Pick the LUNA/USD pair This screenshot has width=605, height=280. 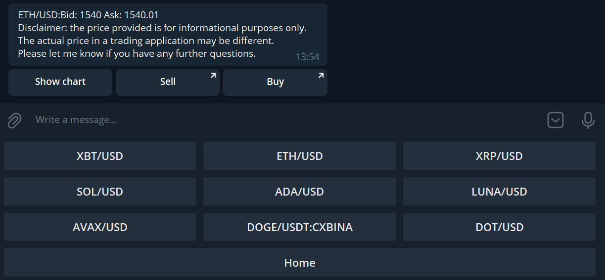click(499, 192)
